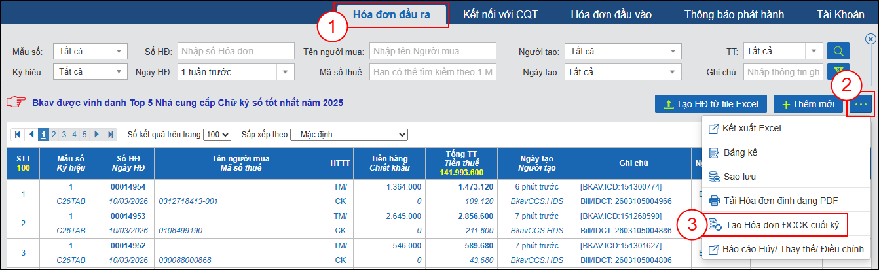Image resolution: width=879 pixels, height=270 pixels.
Task: Click next page arrow in pagination
Action: (98, 135)
